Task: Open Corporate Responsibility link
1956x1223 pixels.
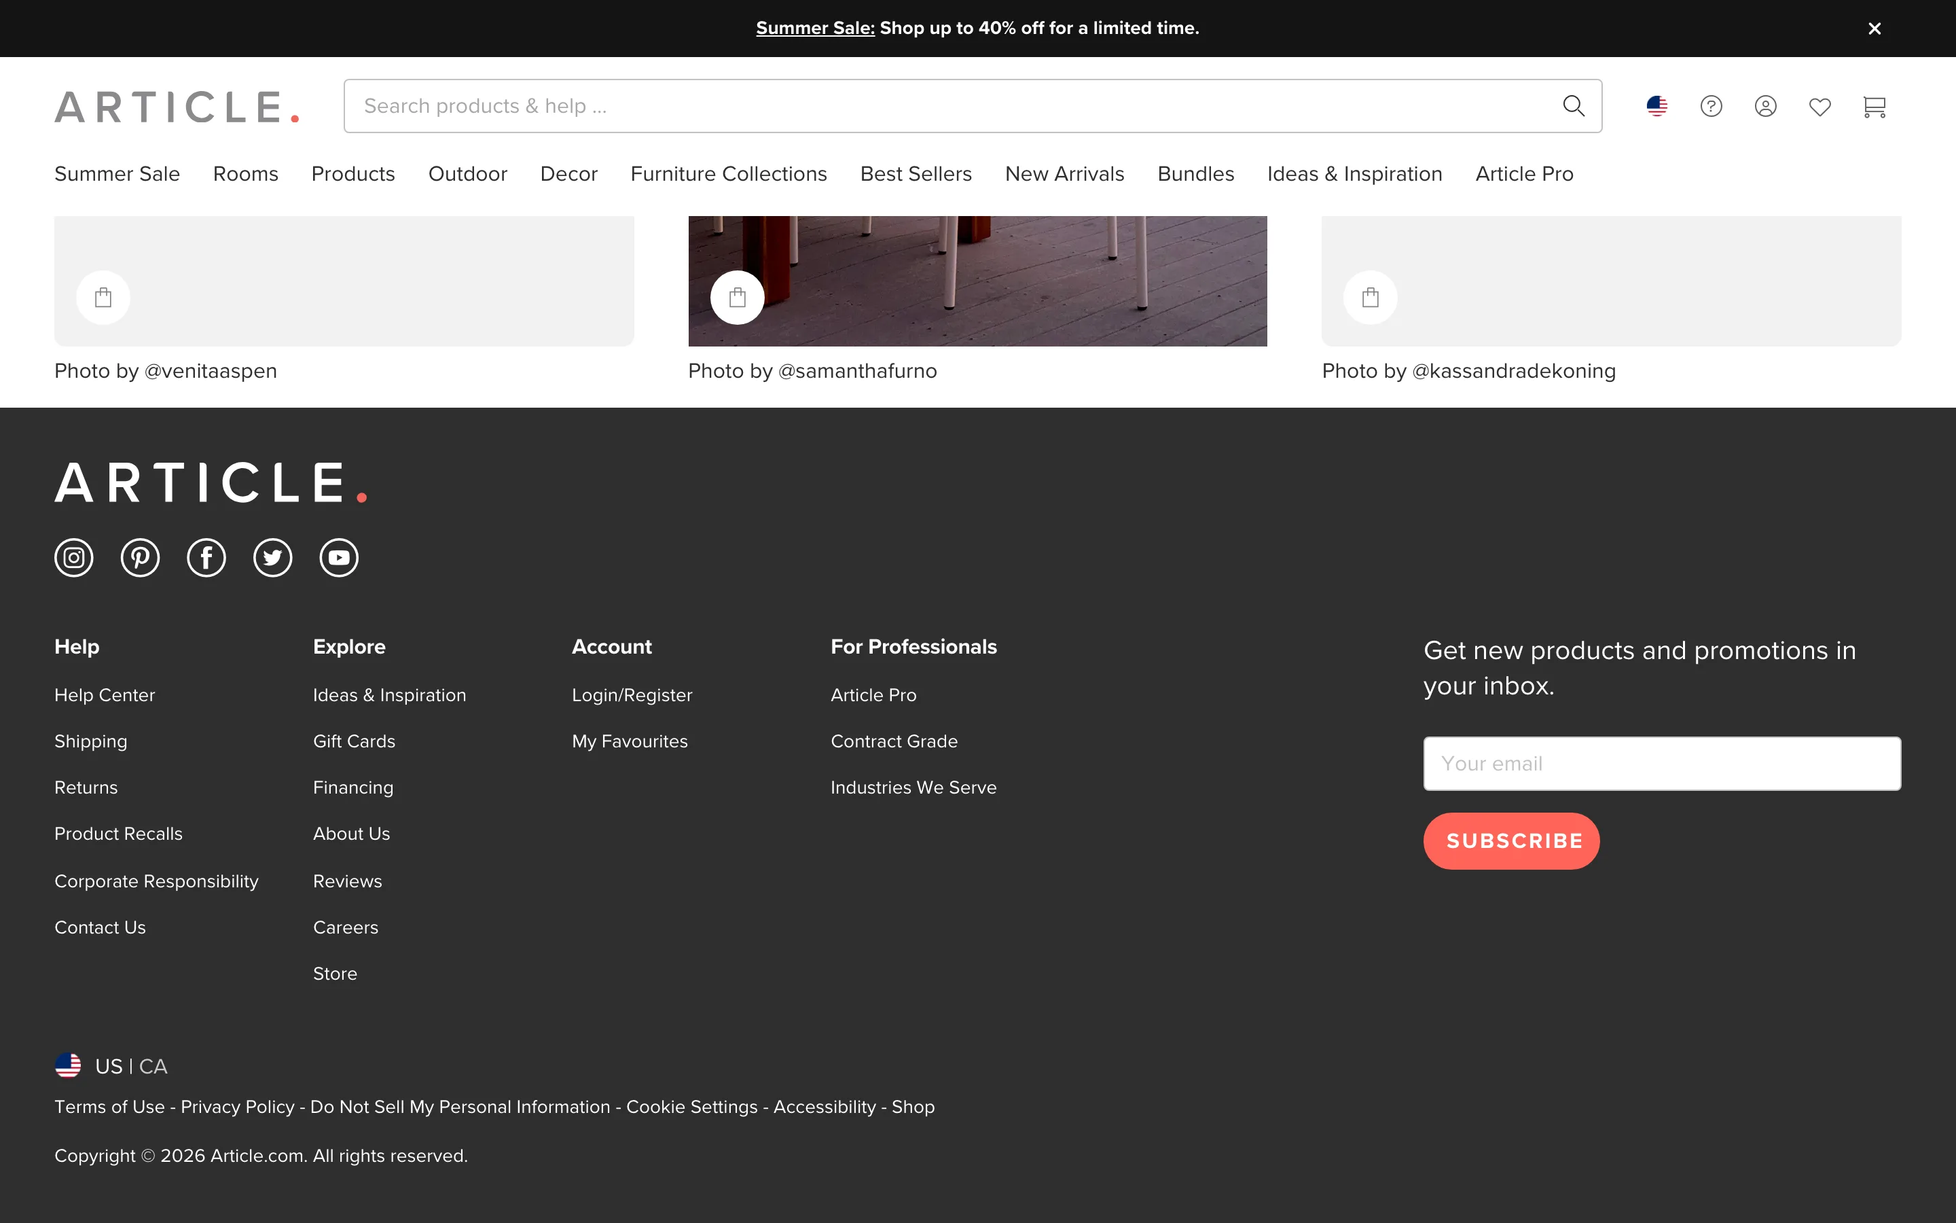Action: 156,882
